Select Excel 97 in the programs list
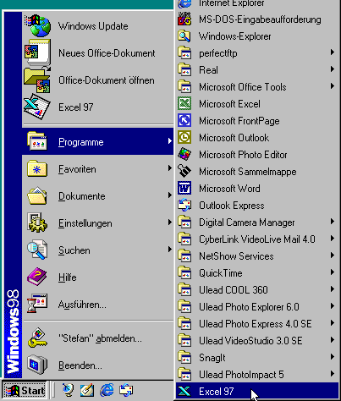 [x=257, y=391]
